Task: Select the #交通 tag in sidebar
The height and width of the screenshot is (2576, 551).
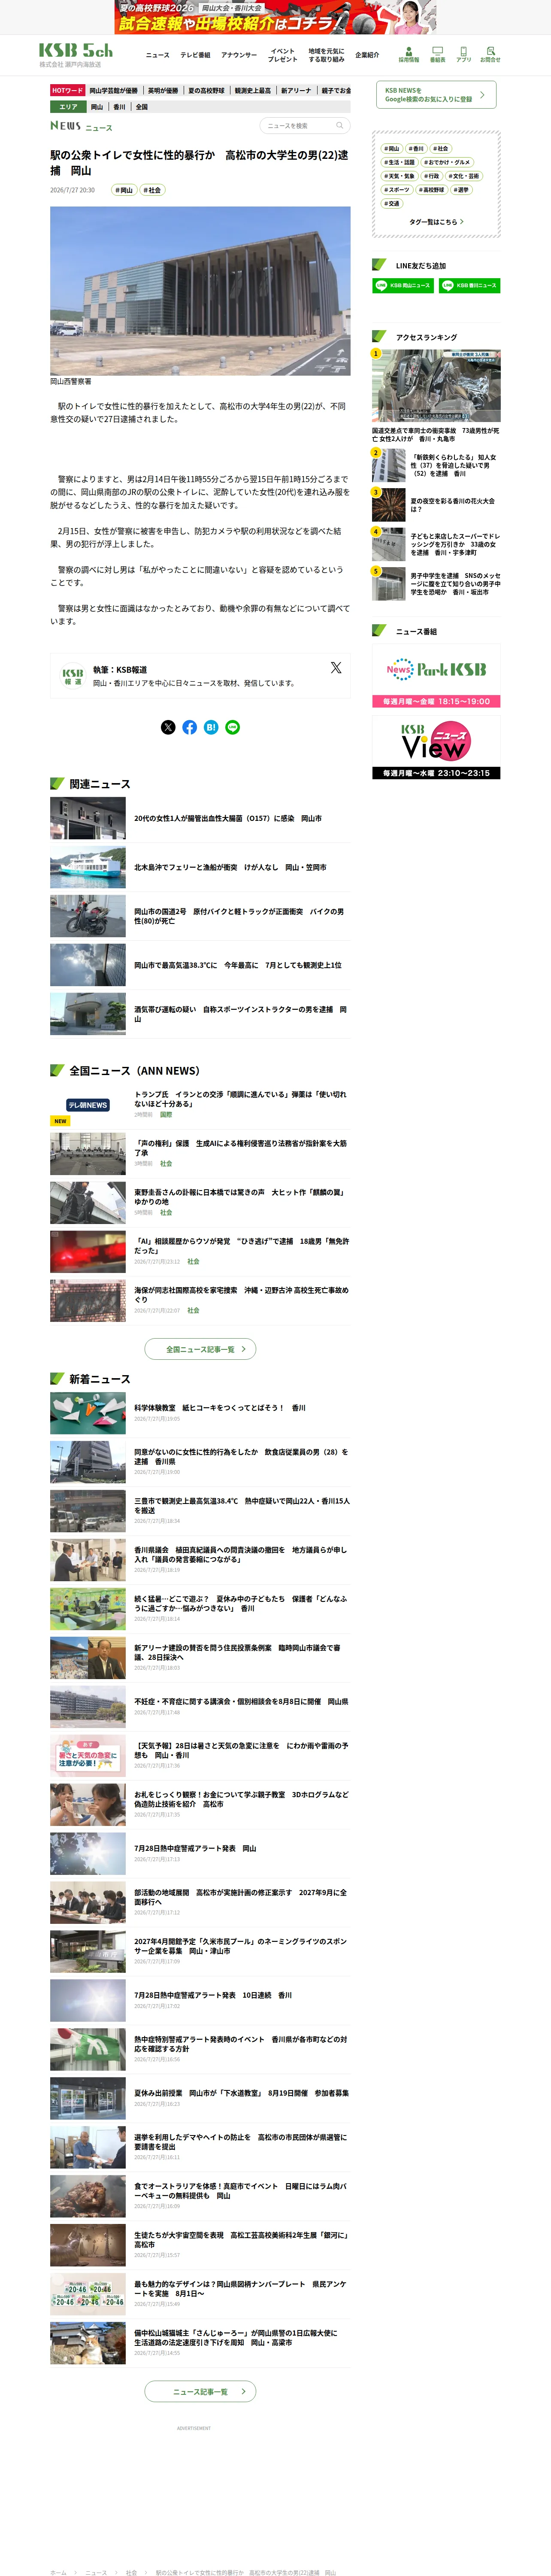Action: tap(392, 203)
